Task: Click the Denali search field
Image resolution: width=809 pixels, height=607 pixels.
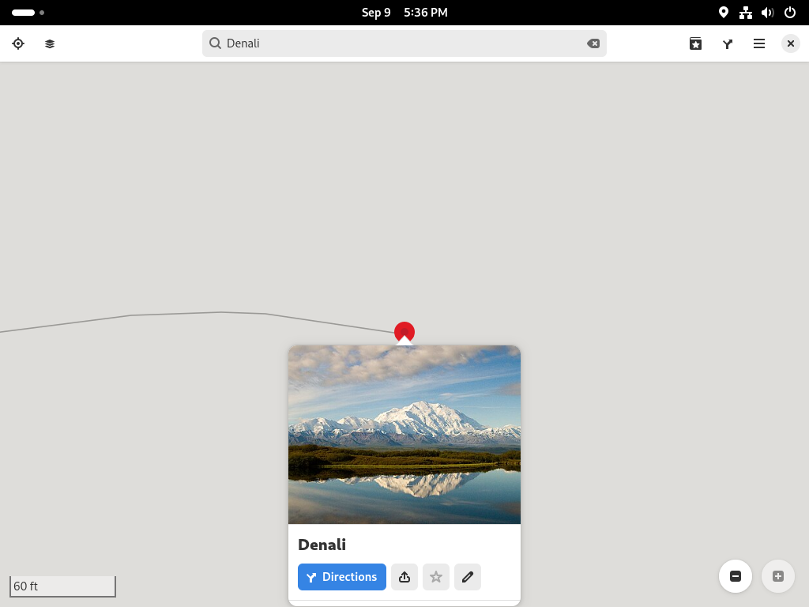Action: click(x=404, y=43)
